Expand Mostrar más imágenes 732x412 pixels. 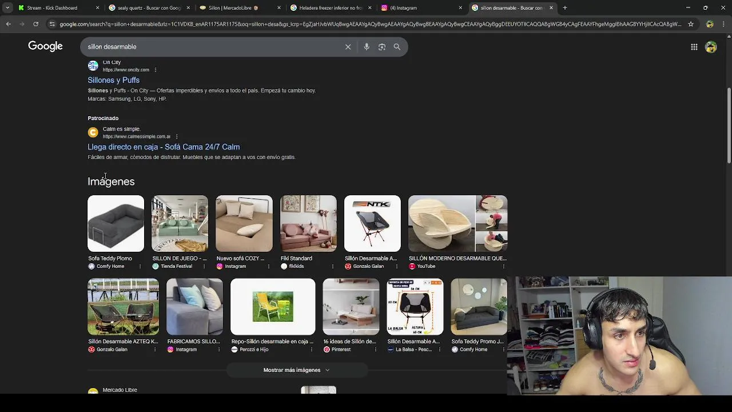click(296, 370)
